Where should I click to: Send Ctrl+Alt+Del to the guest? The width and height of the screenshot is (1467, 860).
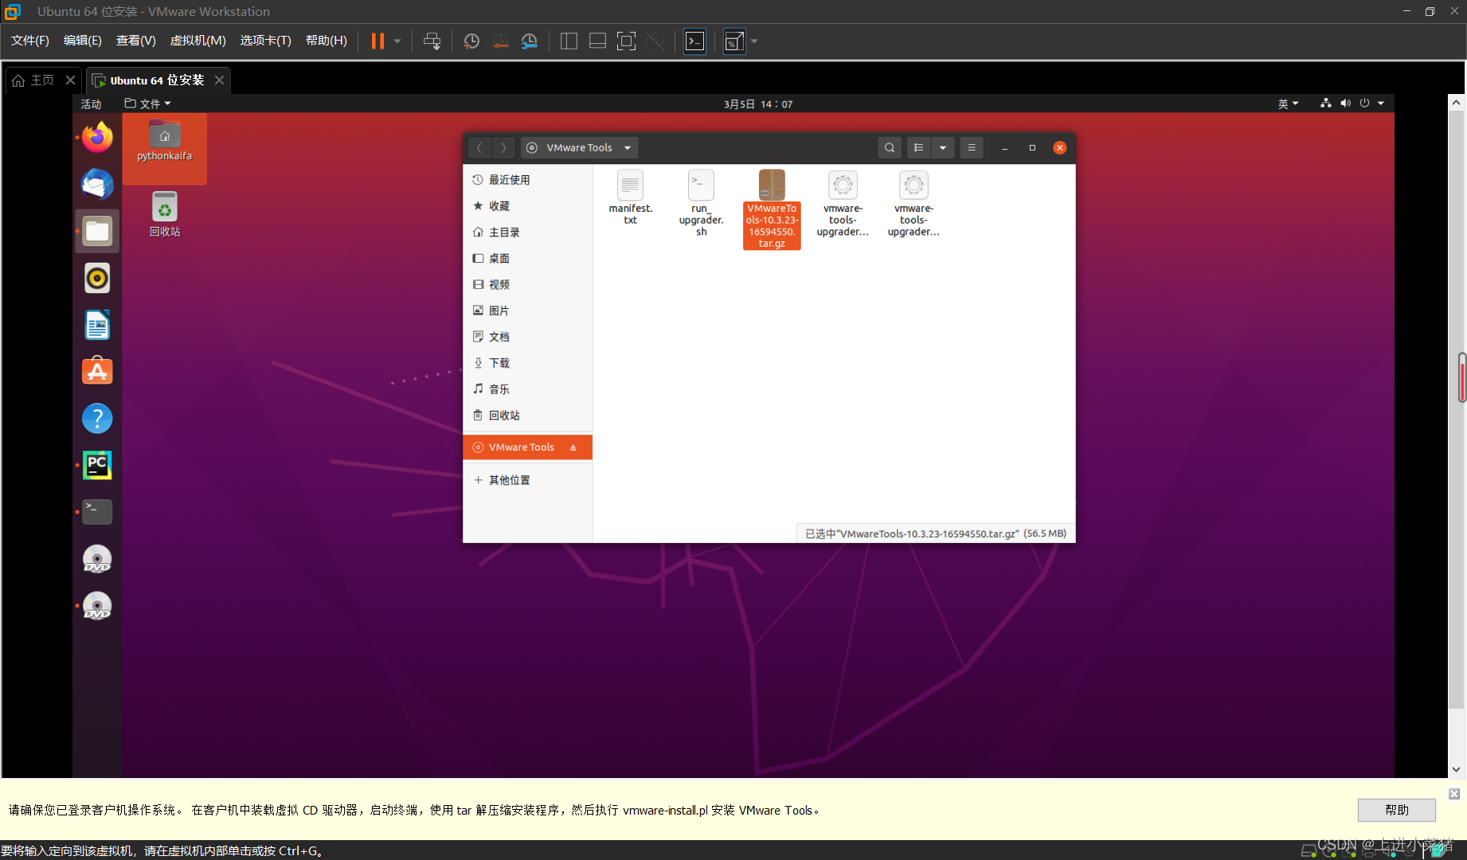432,41
